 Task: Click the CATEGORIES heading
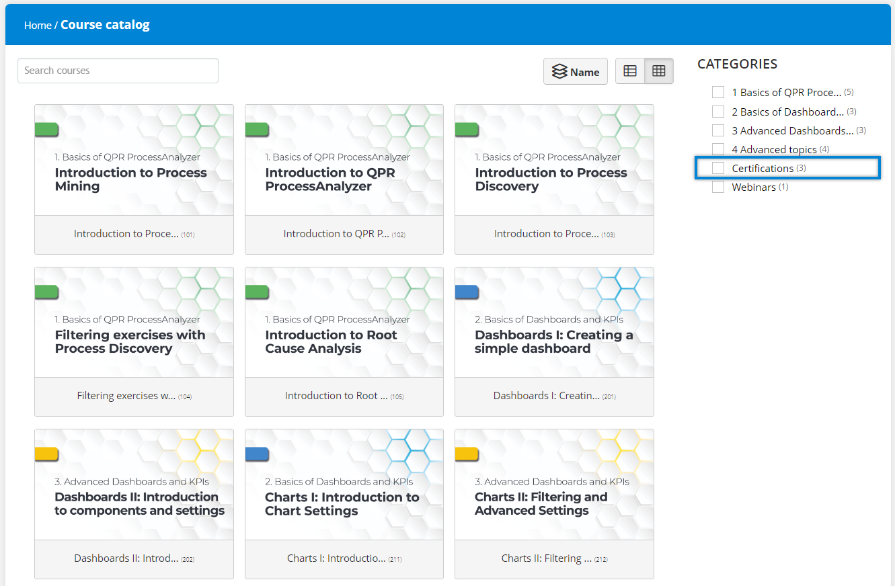pos(737,64)
